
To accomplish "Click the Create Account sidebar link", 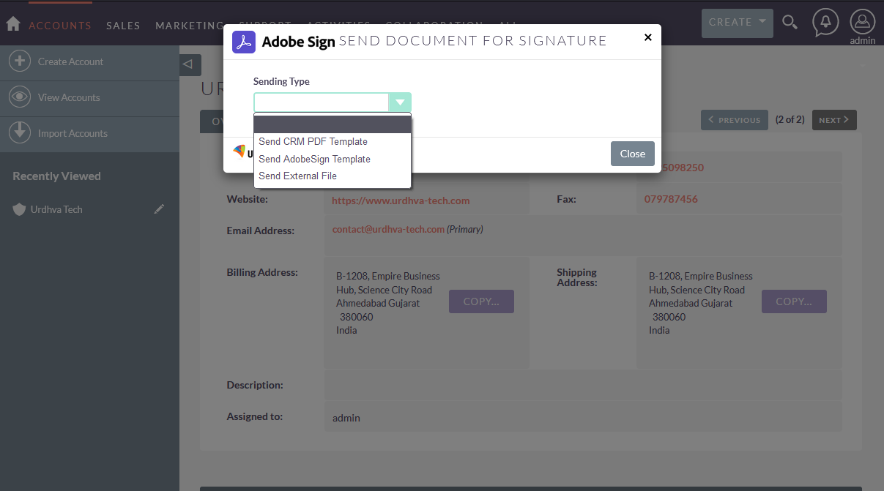I will pyautogui.click(x=71, y=61).
